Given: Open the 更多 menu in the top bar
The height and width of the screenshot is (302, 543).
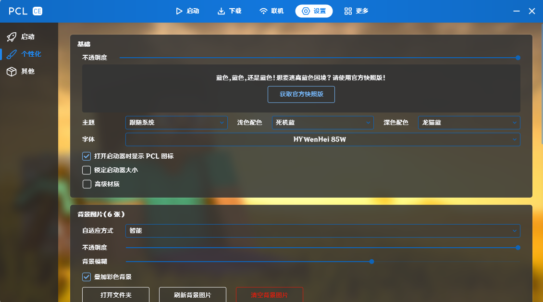Looking at the screenshot, I should tap(356, 11).
